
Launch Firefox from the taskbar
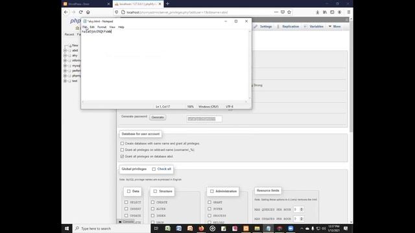pos(201,228)
